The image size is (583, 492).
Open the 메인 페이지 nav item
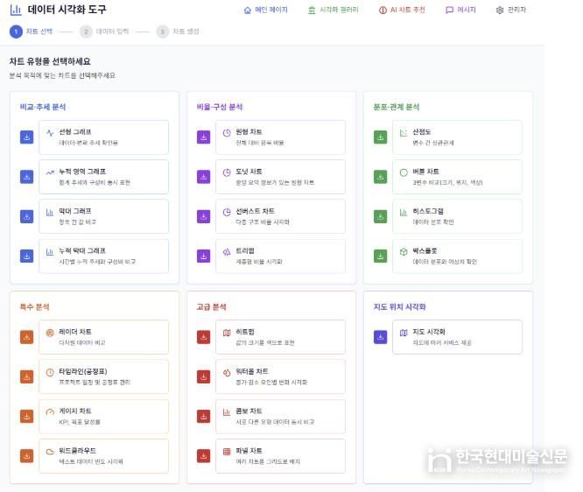pos(265,10)
